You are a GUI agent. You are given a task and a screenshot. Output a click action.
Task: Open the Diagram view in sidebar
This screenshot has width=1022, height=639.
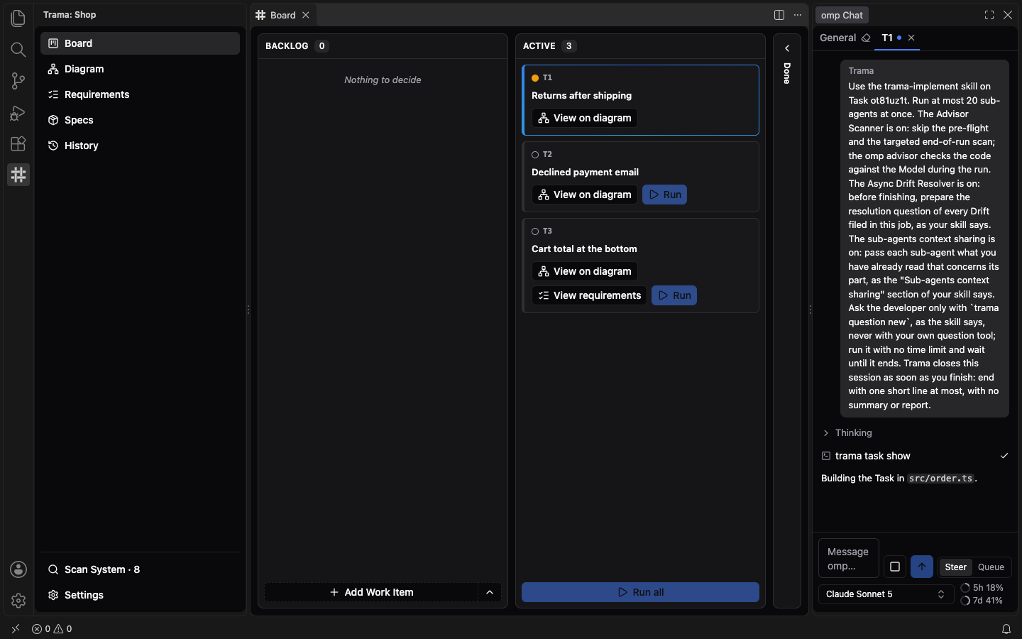pyautogui.click(x=140, y=69)
